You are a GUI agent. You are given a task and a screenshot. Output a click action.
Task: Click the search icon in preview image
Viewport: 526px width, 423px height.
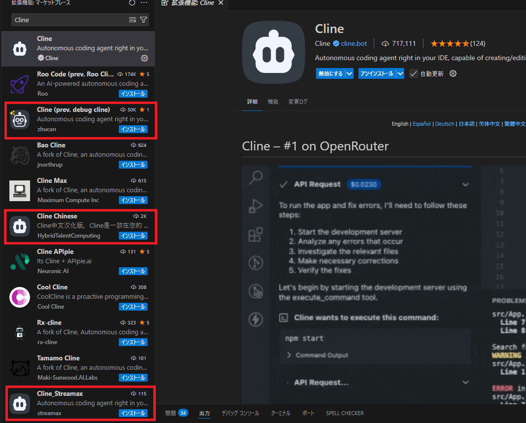[256, 177]
